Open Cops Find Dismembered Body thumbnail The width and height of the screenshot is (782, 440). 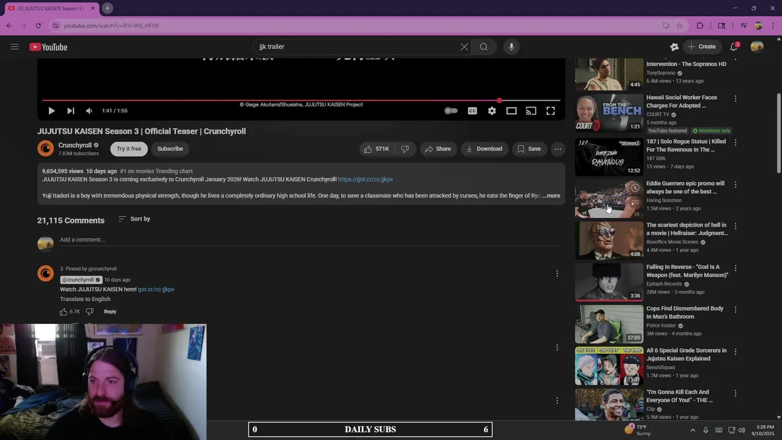tap(609, 324)
